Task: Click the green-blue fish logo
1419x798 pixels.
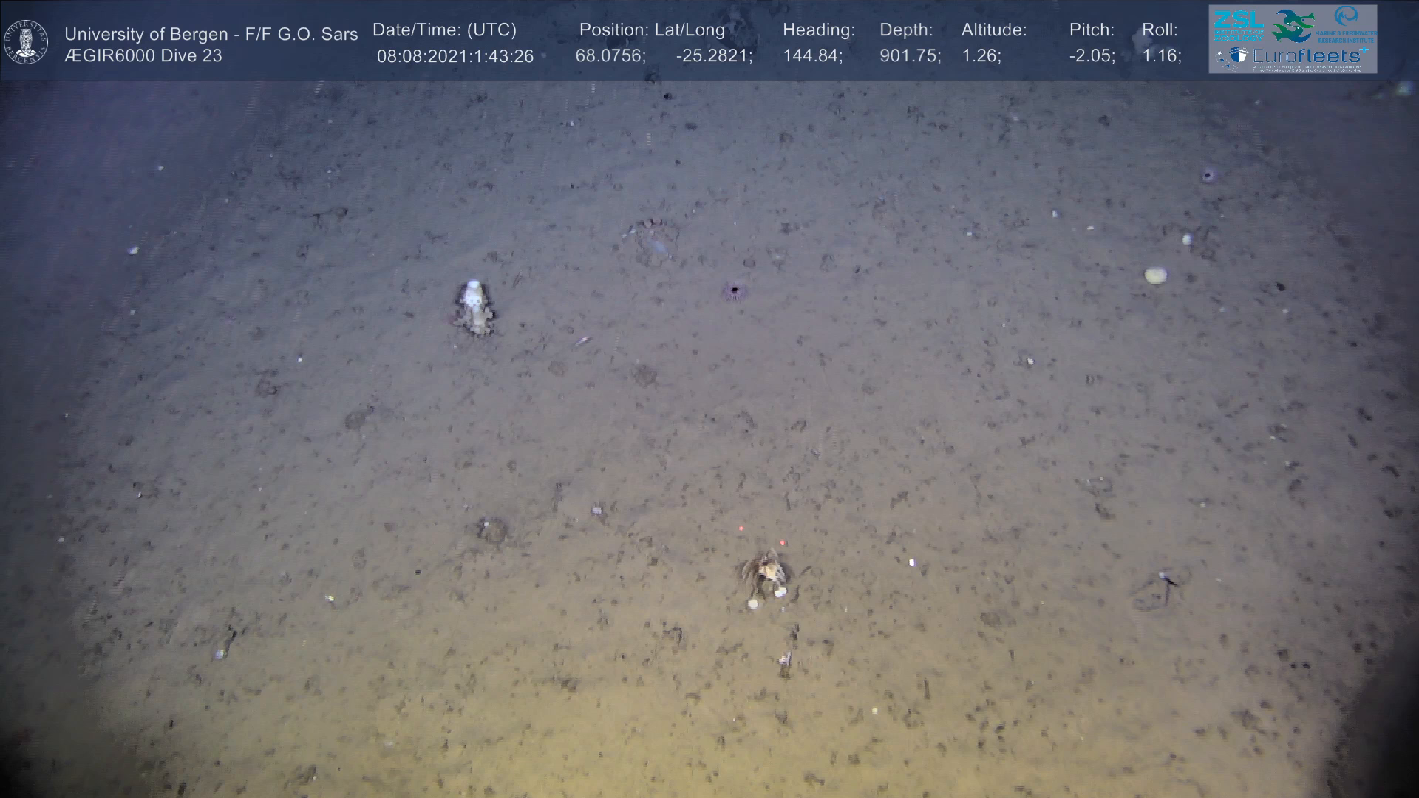Action: click(x=1293, y=26)
